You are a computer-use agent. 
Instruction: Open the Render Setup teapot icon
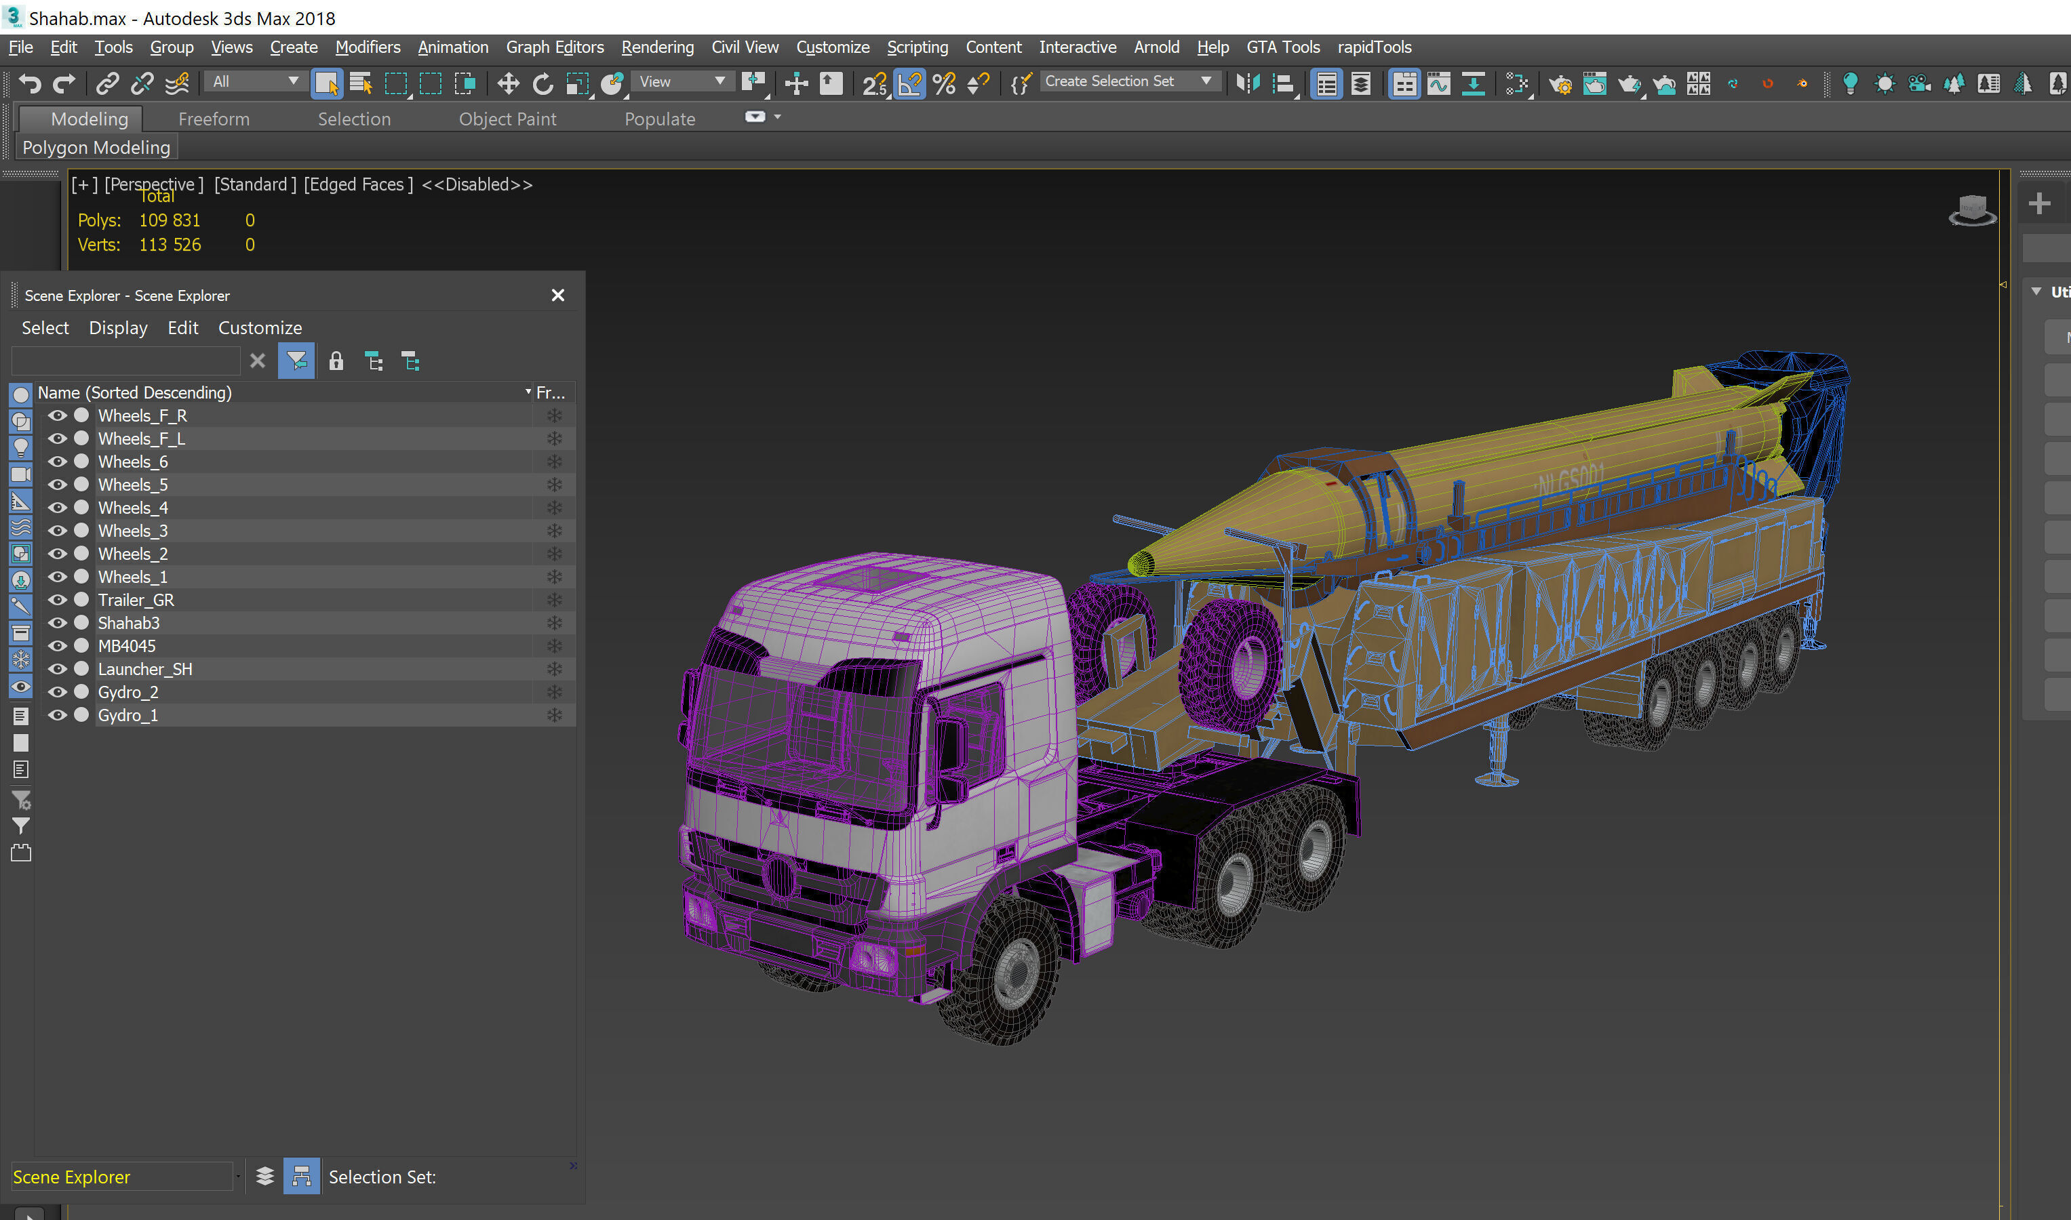(1560, 83)
